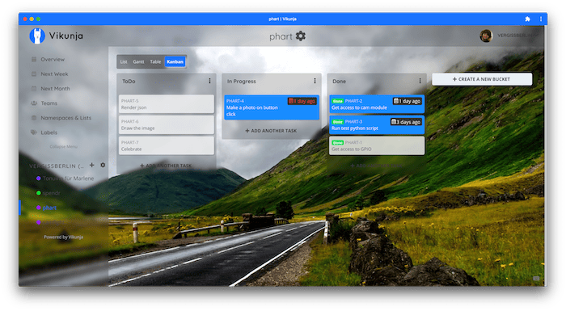The height and width of the screenshot is (311, 566).
Task: Open phart list settings gear
Action: pos(301,36)
